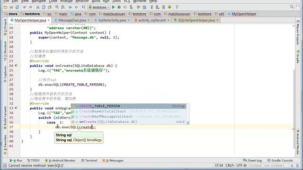
Task: Switch to the SQLiteOpenHelper.java tab
Action: click(x=196, y=20)
